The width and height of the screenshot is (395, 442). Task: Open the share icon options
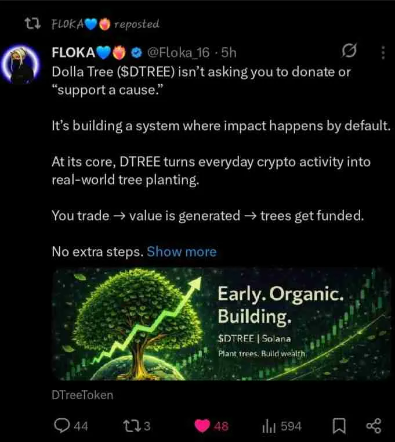(x=374, y=426)
